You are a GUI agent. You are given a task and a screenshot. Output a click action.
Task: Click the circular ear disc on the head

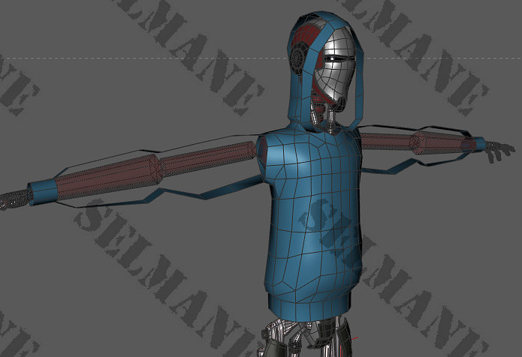coord(297,57)
